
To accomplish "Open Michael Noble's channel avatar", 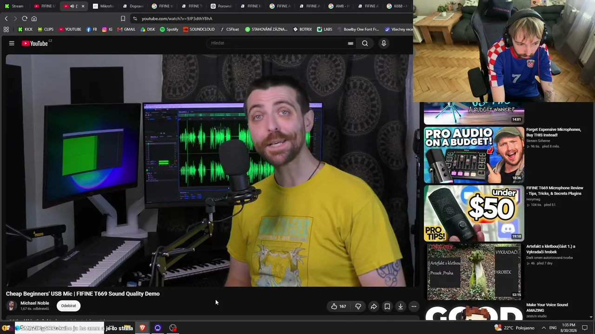I will 12,305.
